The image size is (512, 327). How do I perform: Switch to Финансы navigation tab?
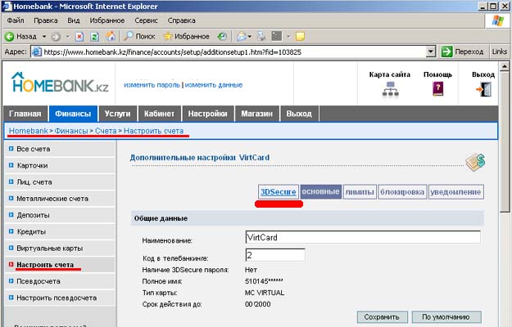click(x=73, y=114)
